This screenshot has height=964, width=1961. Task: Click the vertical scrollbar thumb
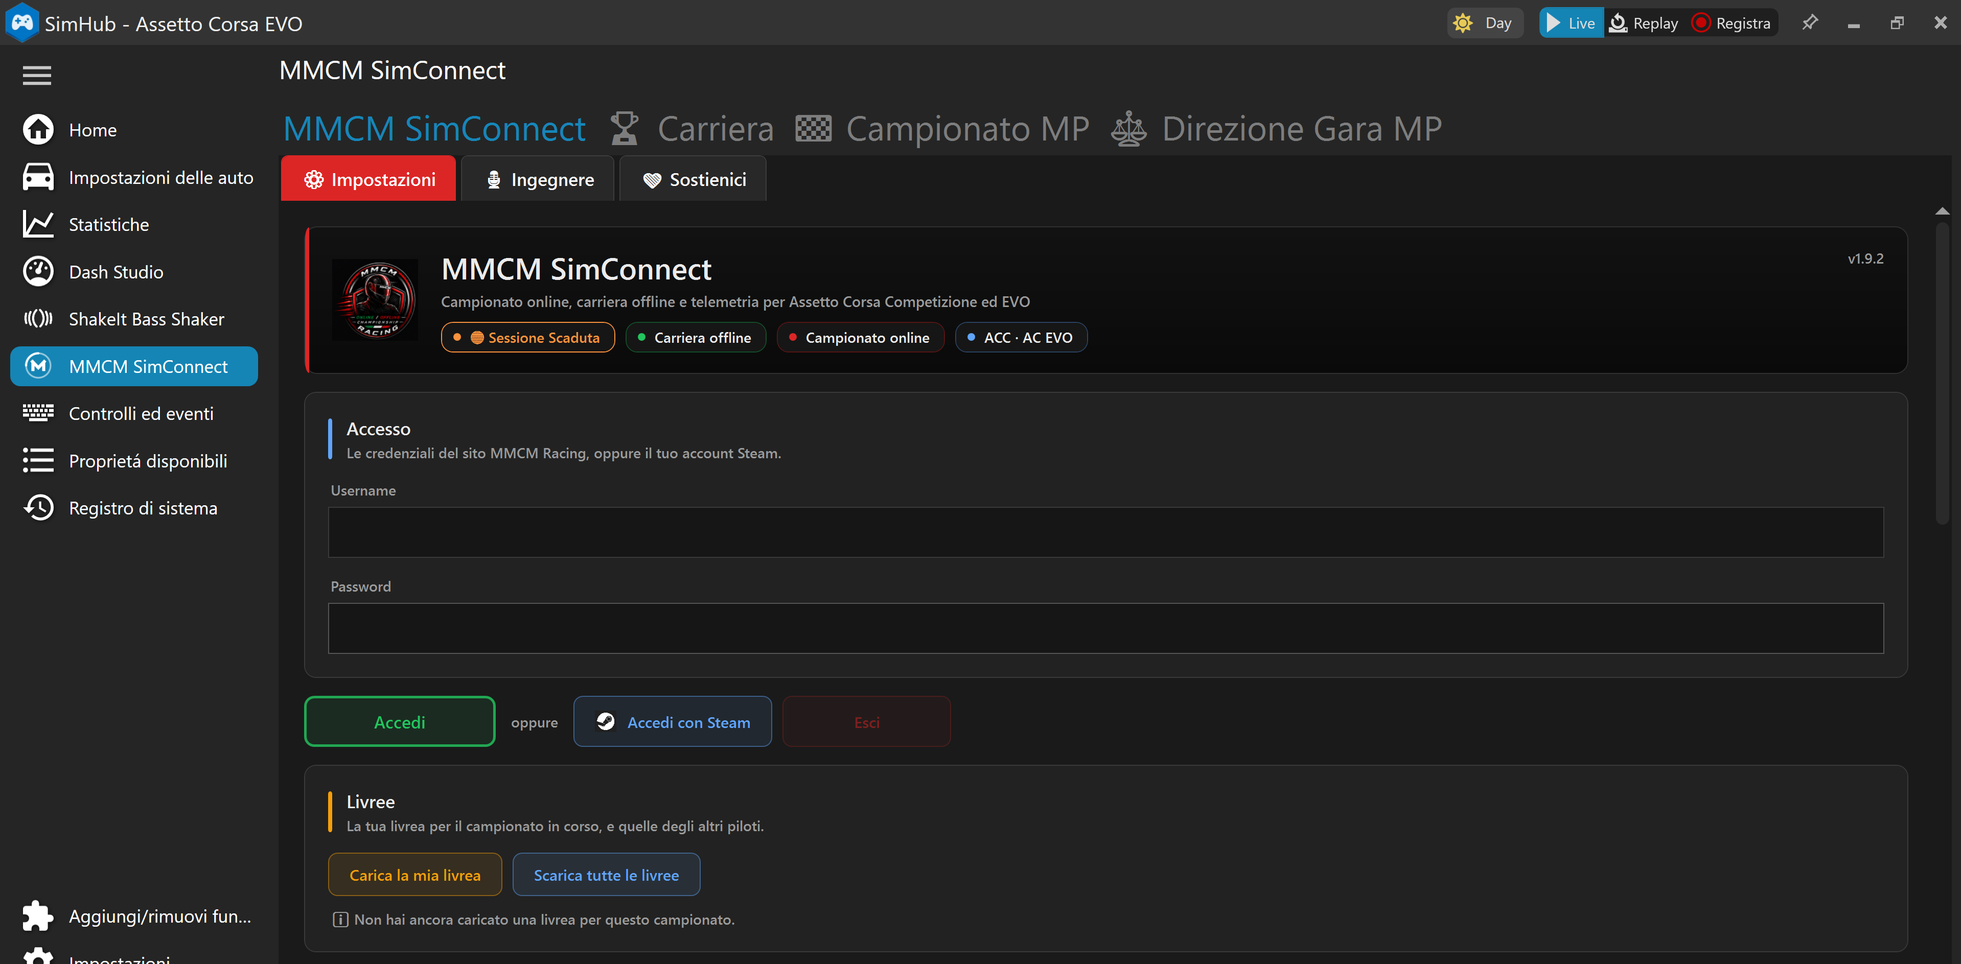[x=1943, y=373]
